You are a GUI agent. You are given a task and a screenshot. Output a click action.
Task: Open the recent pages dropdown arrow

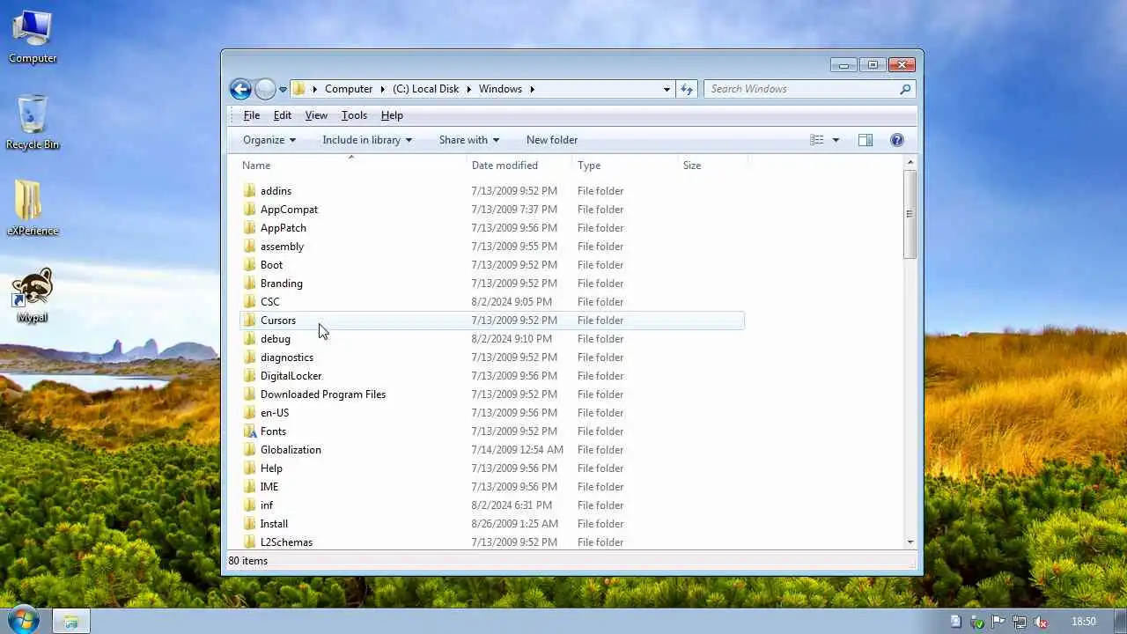tap(283, 89)
